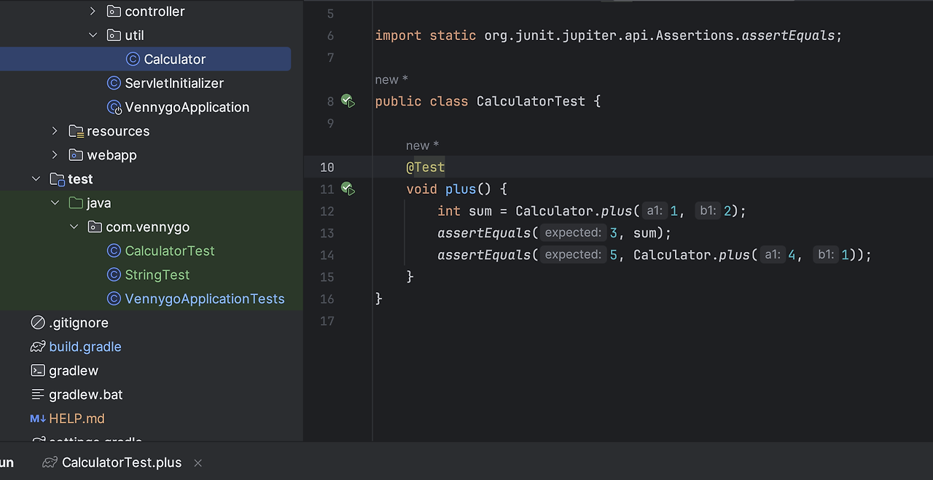Click the webapp folder icon
Image resolution: width=933 pixels, height=480 pixels.
tap(76, 155)
